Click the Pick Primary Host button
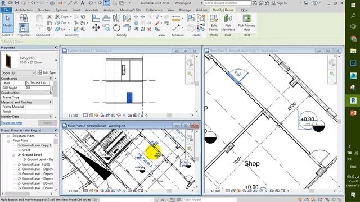Screen dimensions: 360x202 pos(246,22)
